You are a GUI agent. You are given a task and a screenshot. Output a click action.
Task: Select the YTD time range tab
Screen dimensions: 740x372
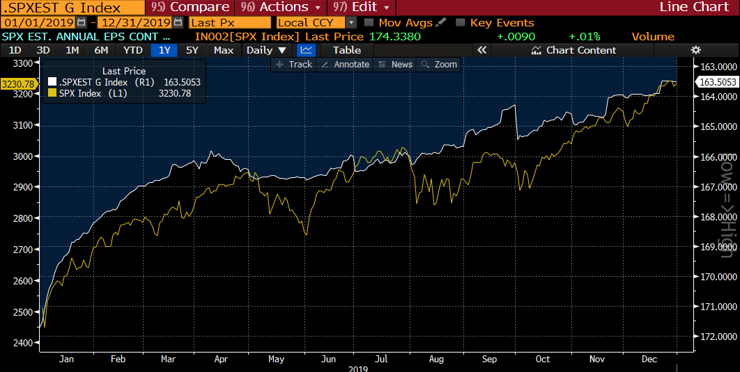(x=132, y=50)
